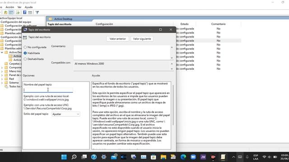Click the Nombre del papel tapiz input field
Image resolution: width=289 pixels, height=162 pixels.
48,90
